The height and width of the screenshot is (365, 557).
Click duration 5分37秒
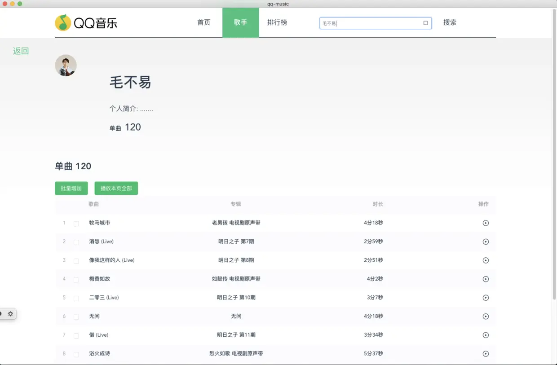[x=373, y=354]
